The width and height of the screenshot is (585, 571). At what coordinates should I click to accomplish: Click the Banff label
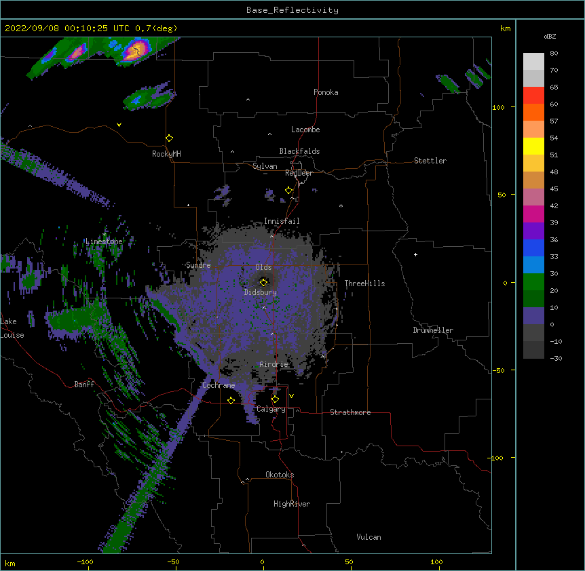(x=84, y=385)
